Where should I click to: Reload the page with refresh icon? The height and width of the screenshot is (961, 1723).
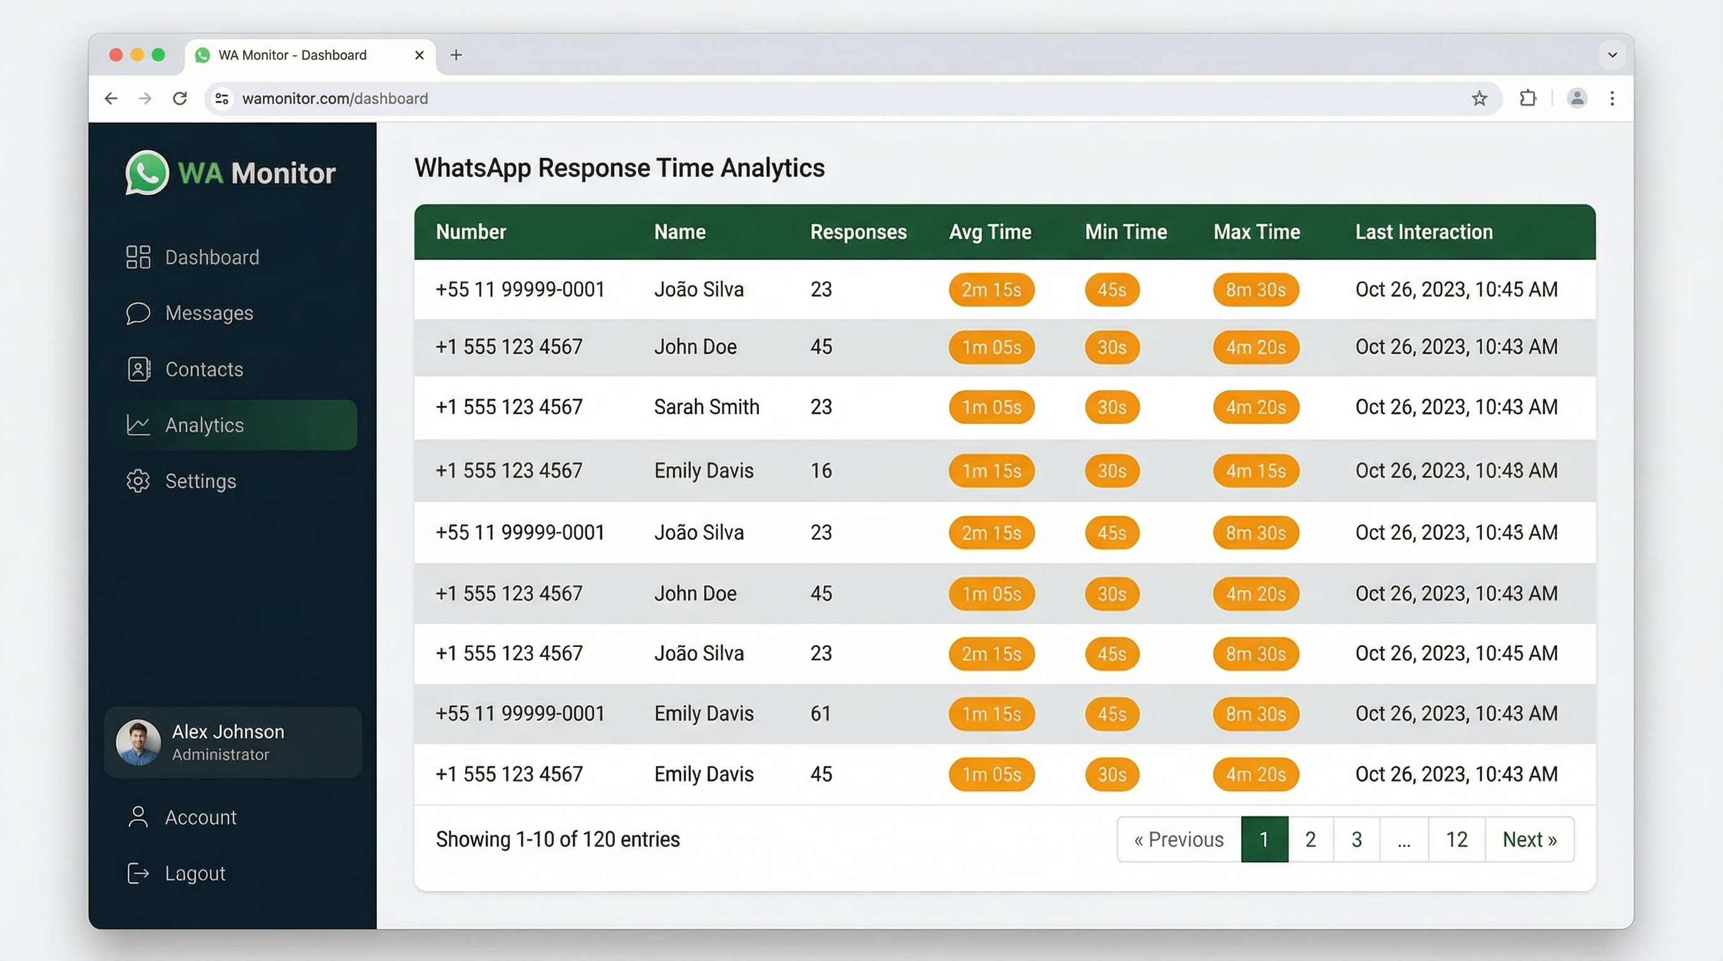pos(180,99)
